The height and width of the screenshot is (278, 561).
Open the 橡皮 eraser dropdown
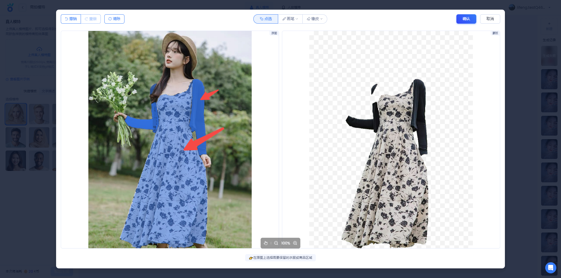(x=315, y=19)
